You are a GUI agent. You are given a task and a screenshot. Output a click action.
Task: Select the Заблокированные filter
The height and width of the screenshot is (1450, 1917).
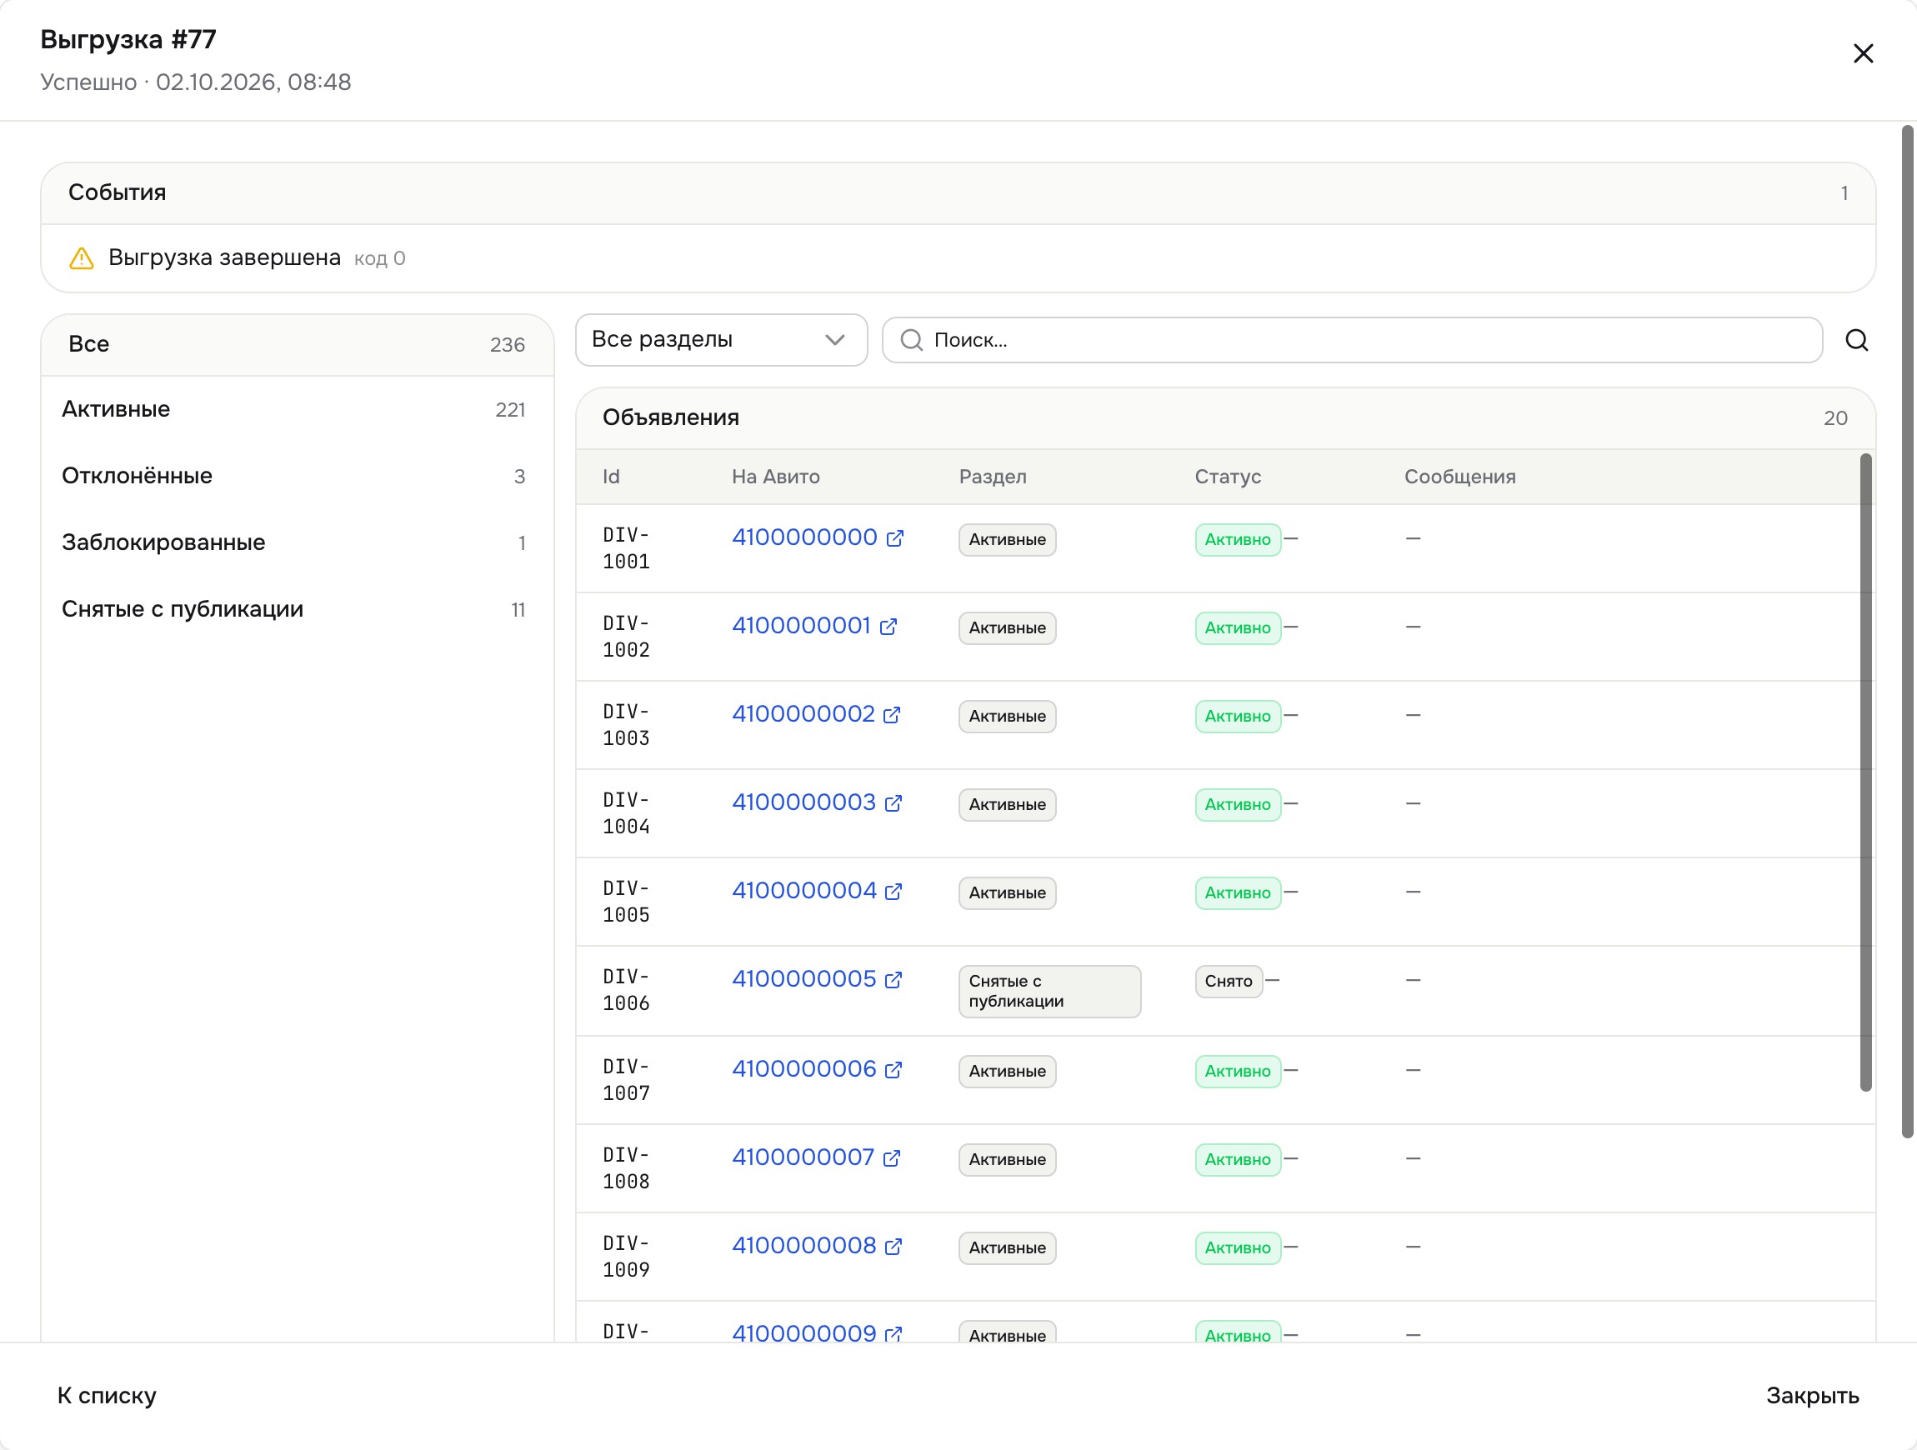[298, 542]
